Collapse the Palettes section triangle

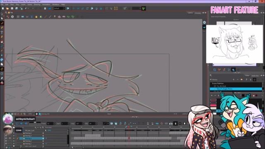click(211, 79)
